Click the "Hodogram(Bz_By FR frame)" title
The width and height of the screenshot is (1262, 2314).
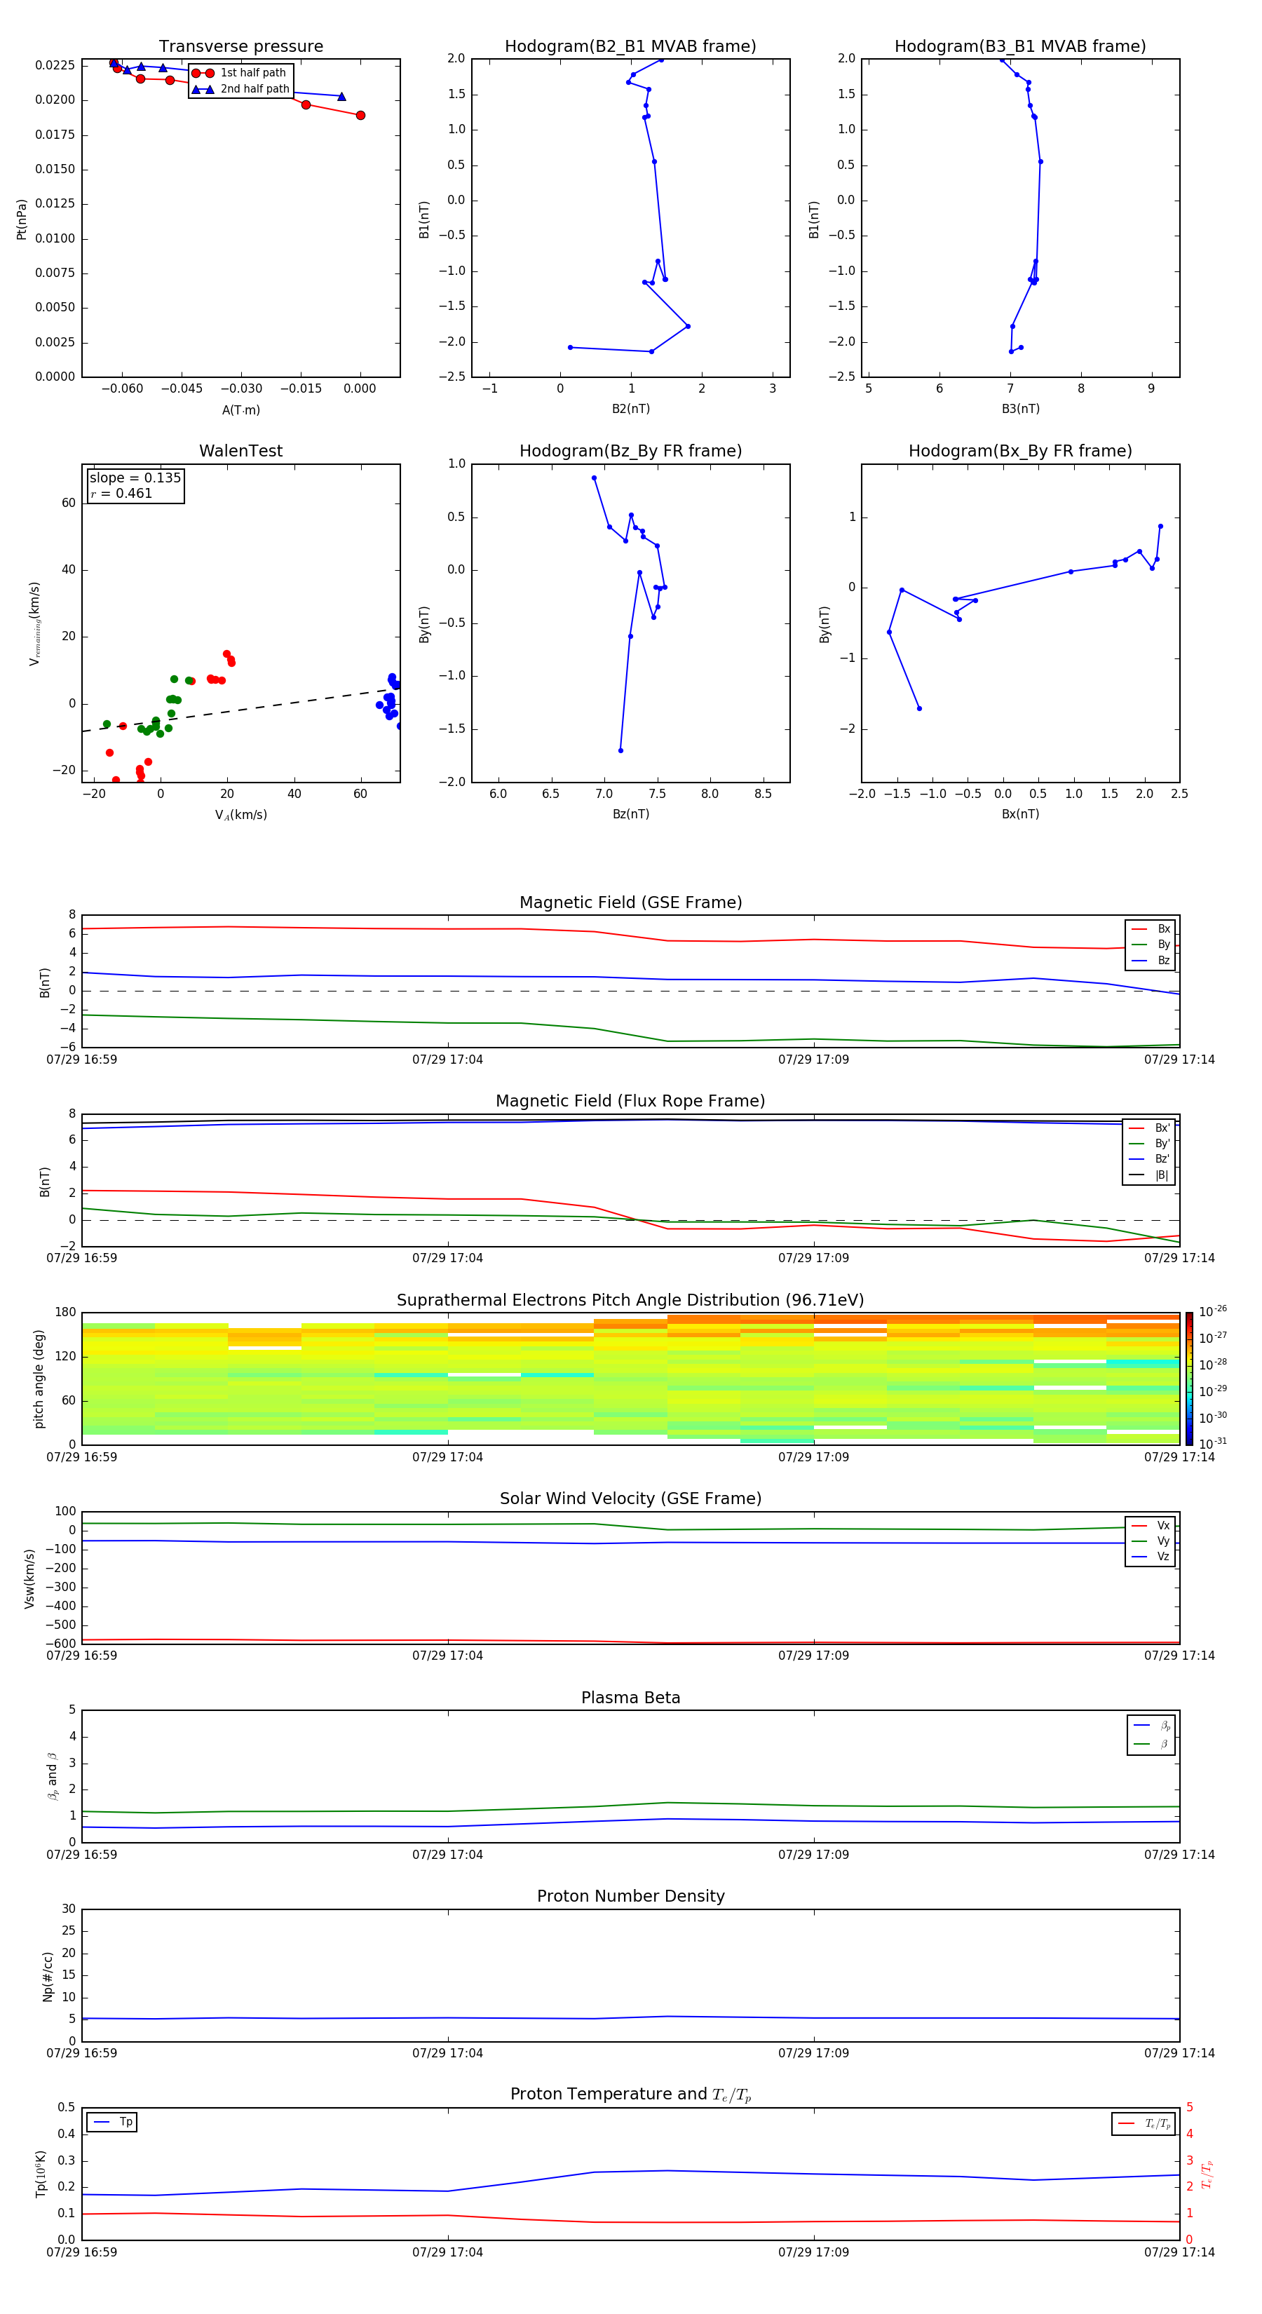[630, 451]
